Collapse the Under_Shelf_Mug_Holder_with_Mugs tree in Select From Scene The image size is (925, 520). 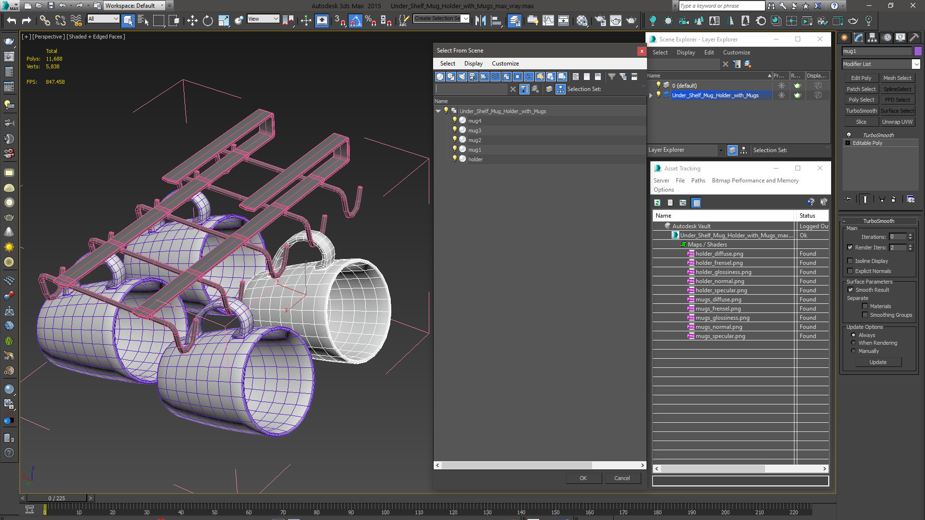coord(438,111)
